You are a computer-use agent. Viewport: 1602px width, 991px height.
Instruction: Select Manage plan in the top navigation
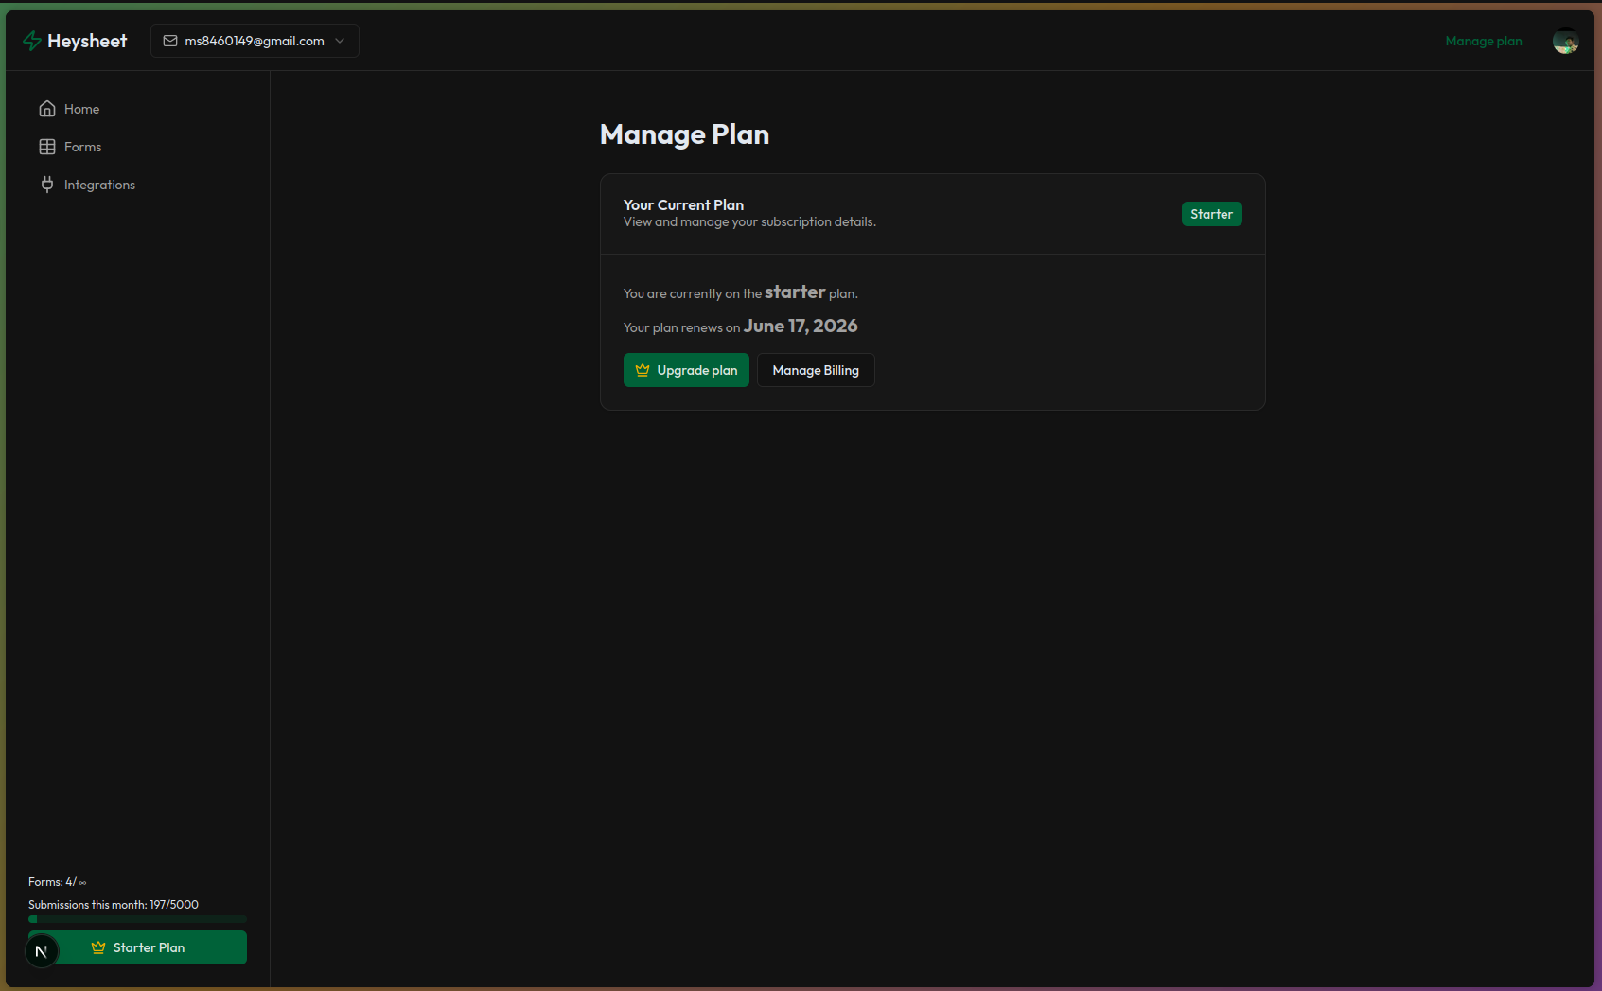(x=1483, y=41)
